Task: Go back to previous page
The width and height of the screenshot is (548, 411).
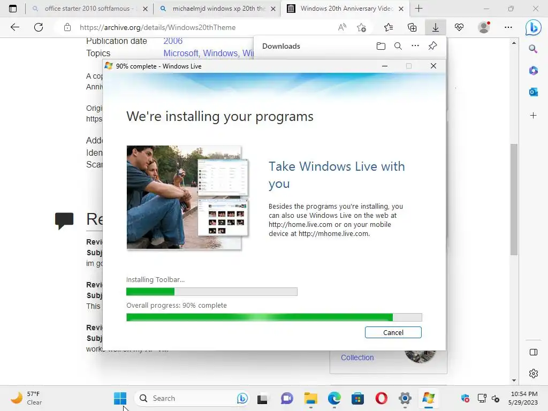Action: 14,27
